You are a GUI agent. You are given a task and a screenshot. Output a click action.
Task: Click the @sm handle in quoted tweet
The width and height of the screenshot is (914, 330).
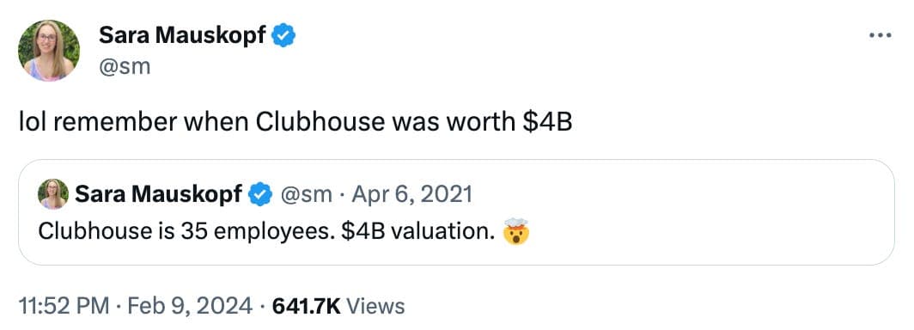[307, 194]
